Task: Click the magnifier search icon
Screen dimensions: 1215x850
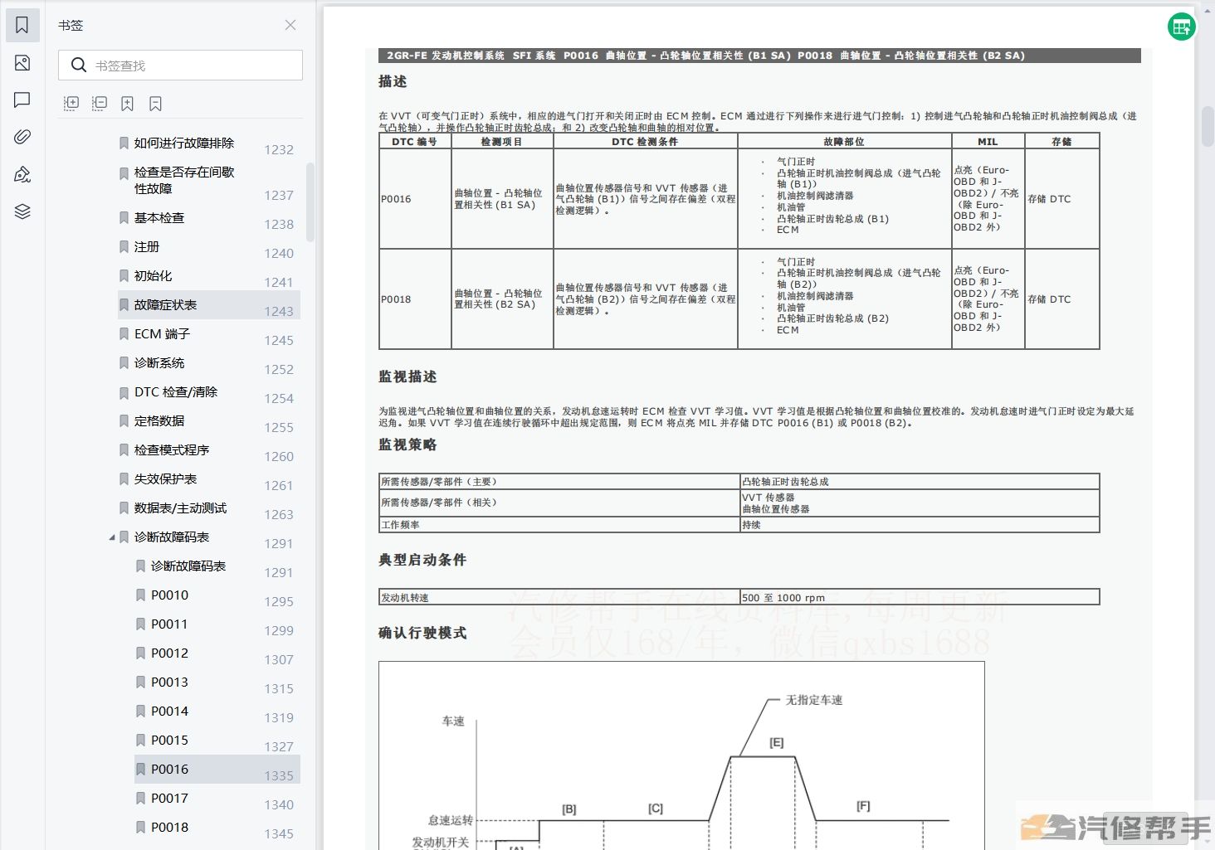Action: tap(79, 66)
